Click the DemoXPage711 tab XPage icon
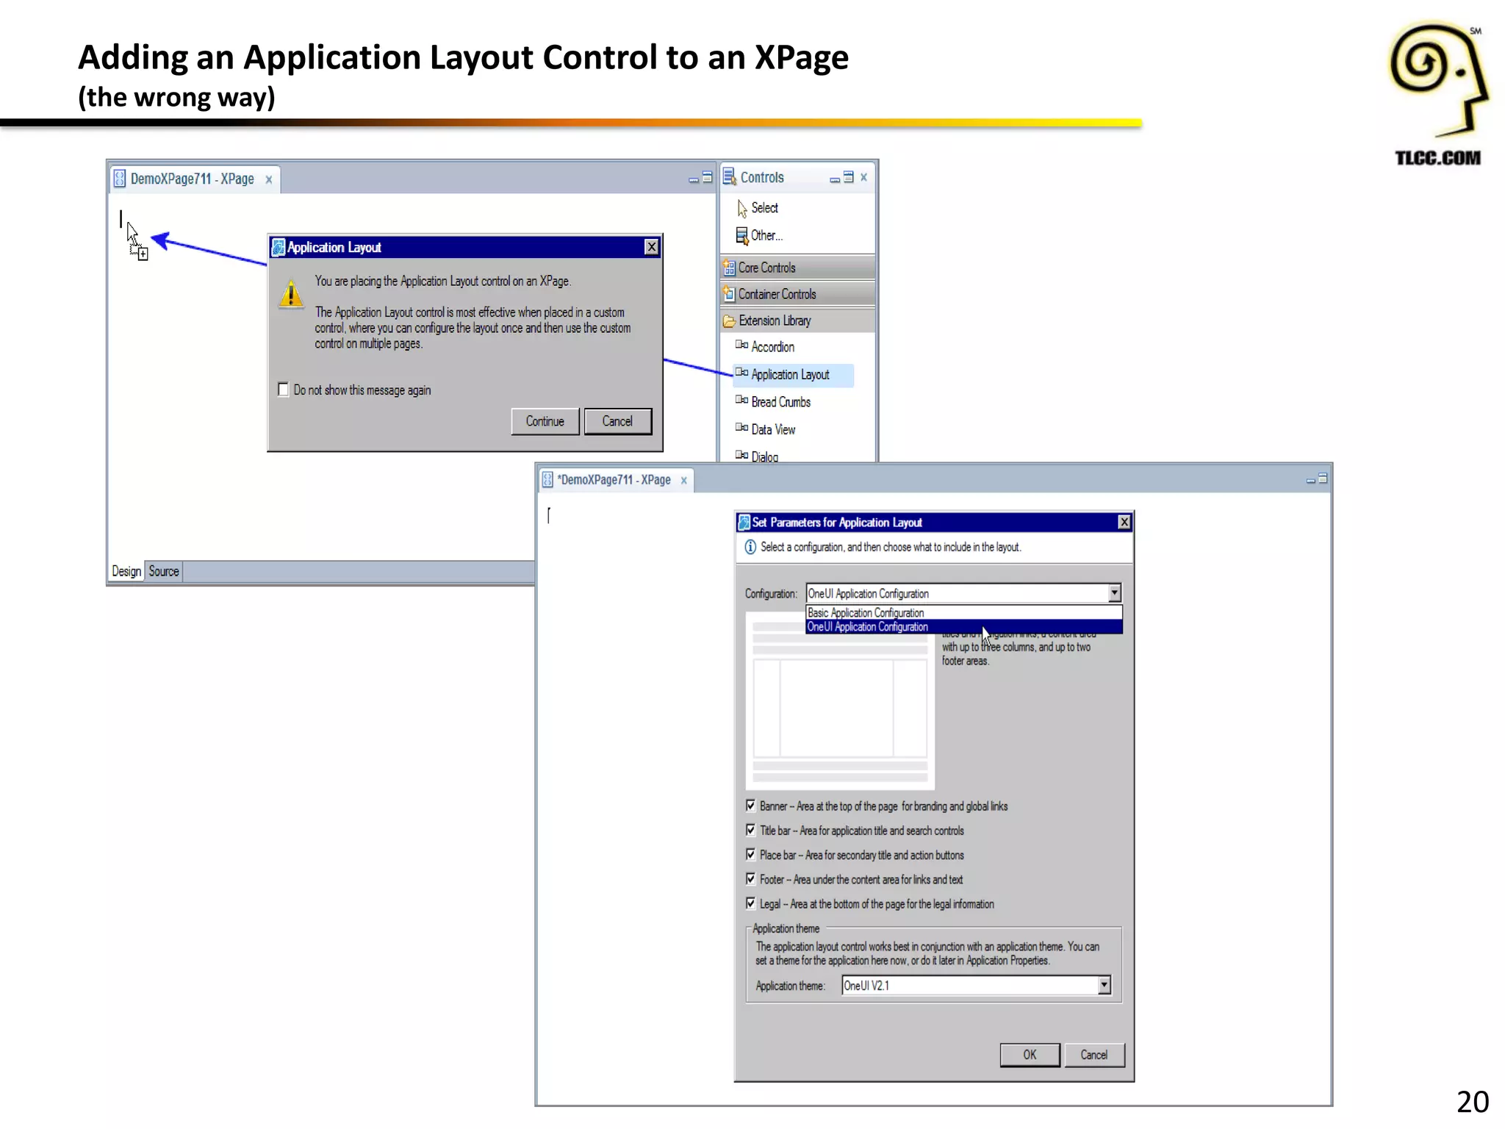The height and width of the screenshot is (1129, 1505). pyautogui.click(x=120, y=179)
